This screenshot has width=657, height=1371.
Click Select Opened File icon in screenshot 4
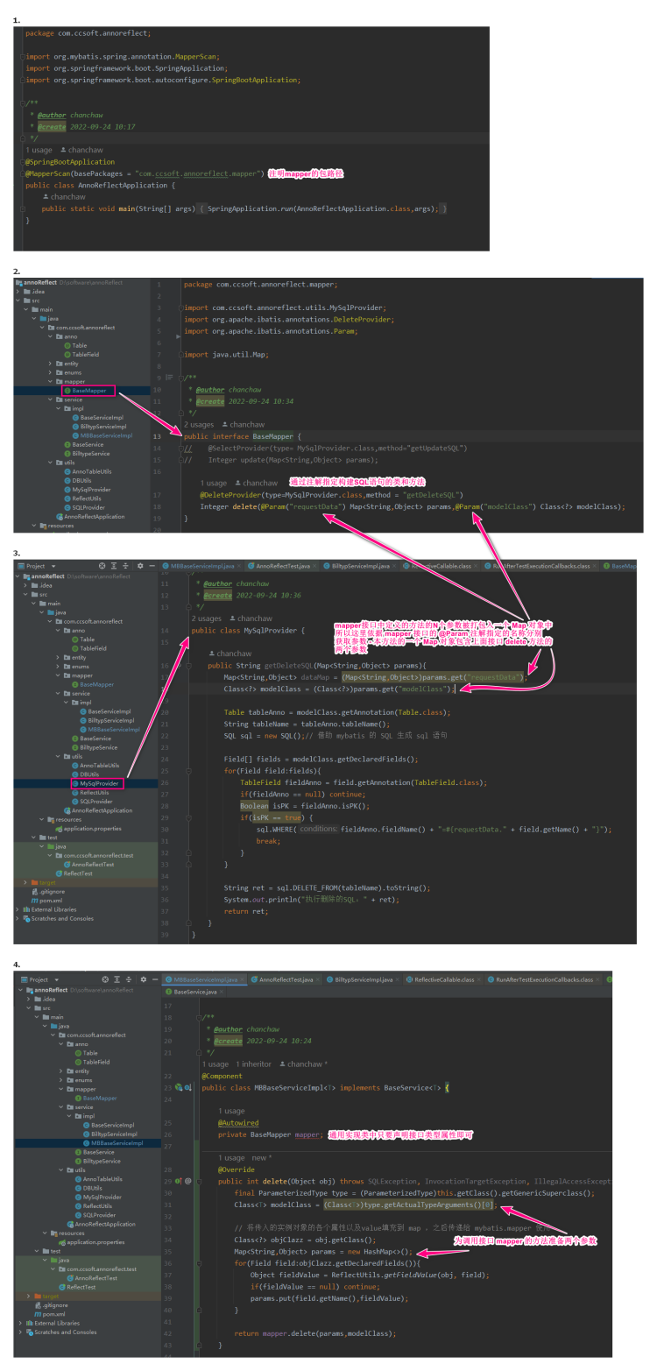[x=105, y=979]
